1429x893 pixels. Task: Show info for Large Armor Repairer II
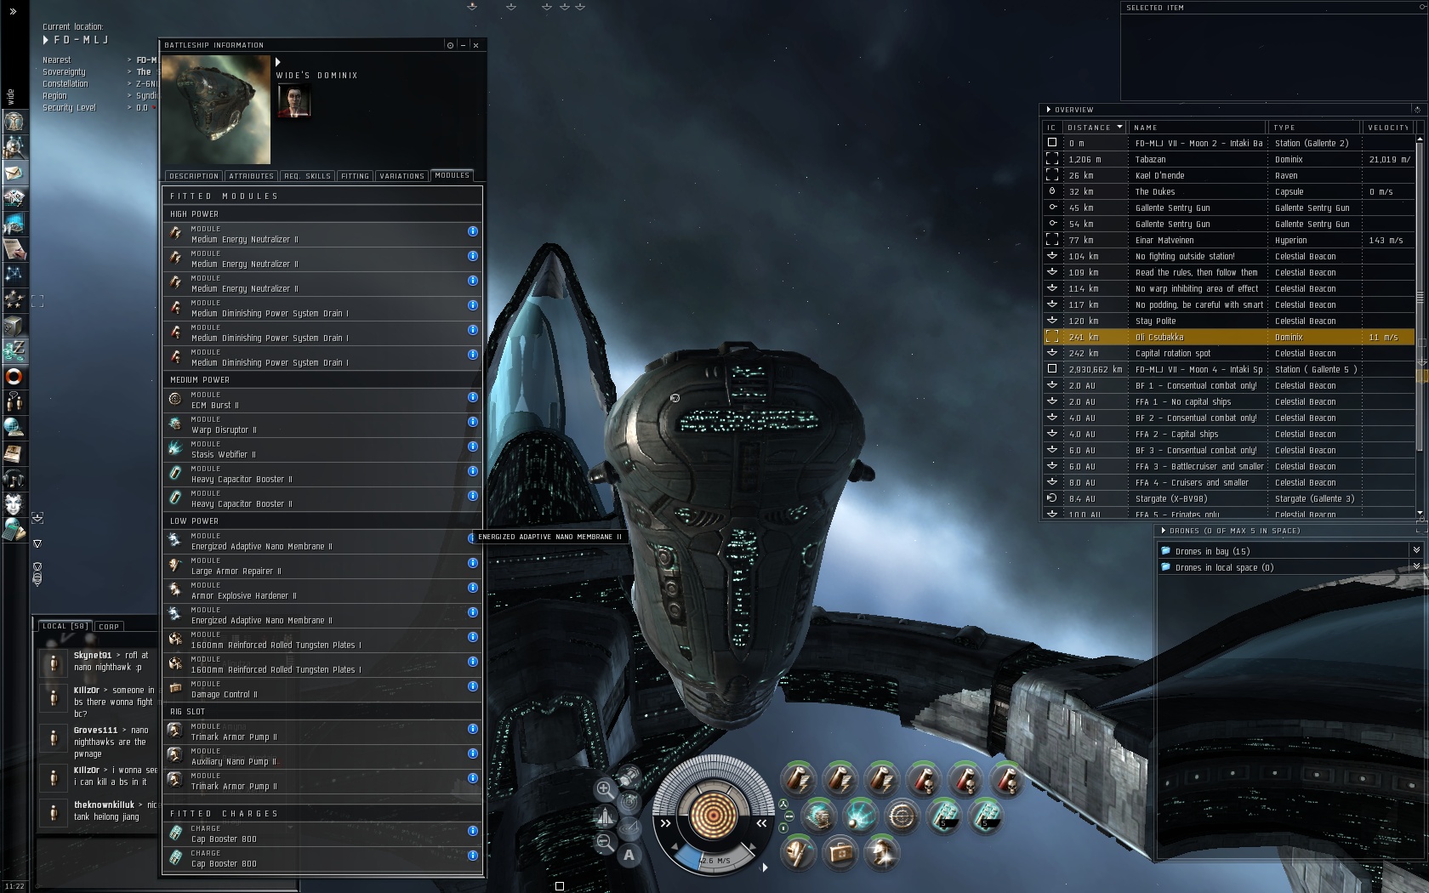click(x=473, y=563)
